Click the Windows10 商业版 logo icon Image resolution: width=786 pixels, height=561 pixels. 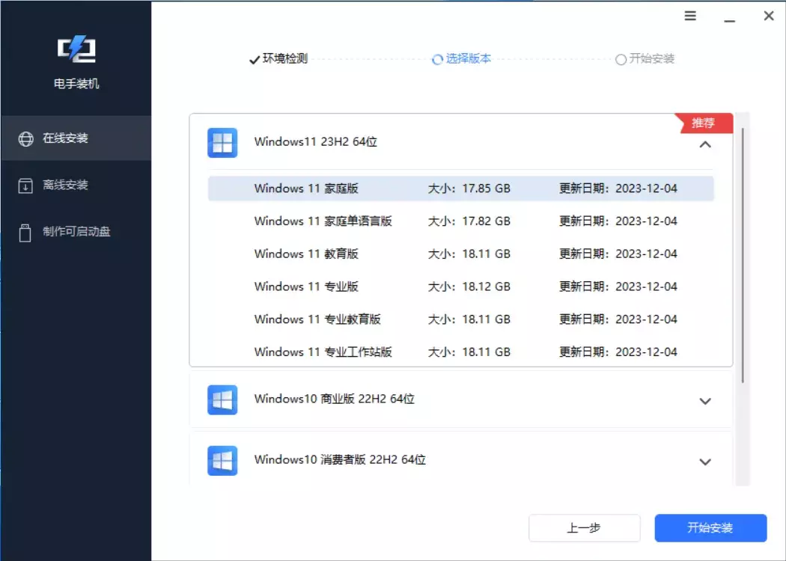click(222, 399)
